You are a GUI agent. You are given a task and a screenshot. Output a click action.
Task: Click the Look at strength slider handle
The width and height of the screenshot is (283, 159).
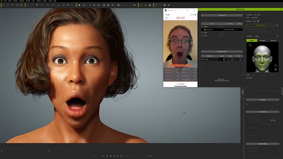[269, 132]
